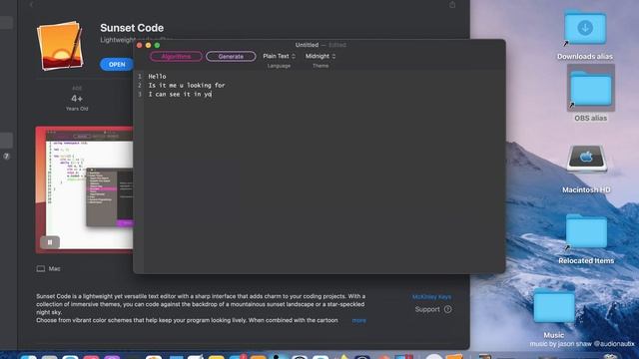Maximize the Untitled editor window
Image resolution: width=639 pixels, height=359 pixels.
coord(158,45)
